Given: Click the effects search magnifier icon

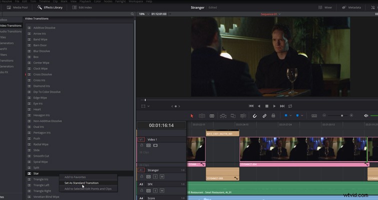Looking at the screenshot, I should [132, 14].
